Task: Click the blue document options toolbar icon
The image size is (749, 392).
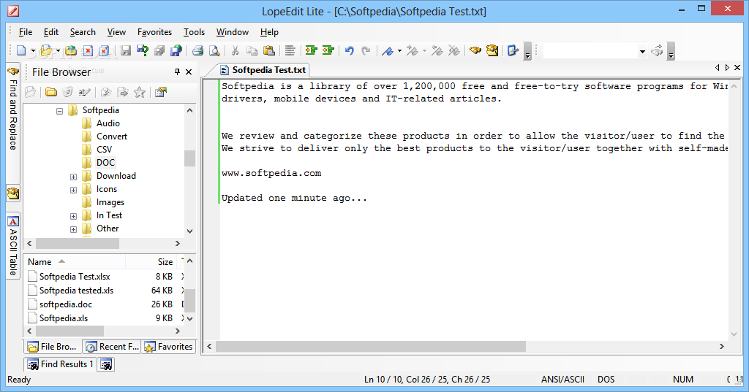Action: pos(513,50)
